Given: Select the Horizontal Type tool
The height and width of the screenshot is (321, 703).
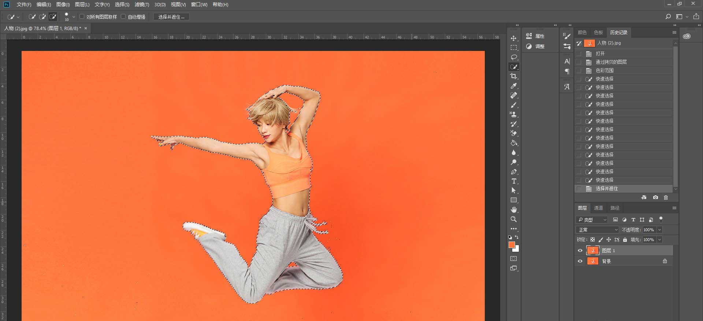Looking at the screenshot, I should pos(514,181).
